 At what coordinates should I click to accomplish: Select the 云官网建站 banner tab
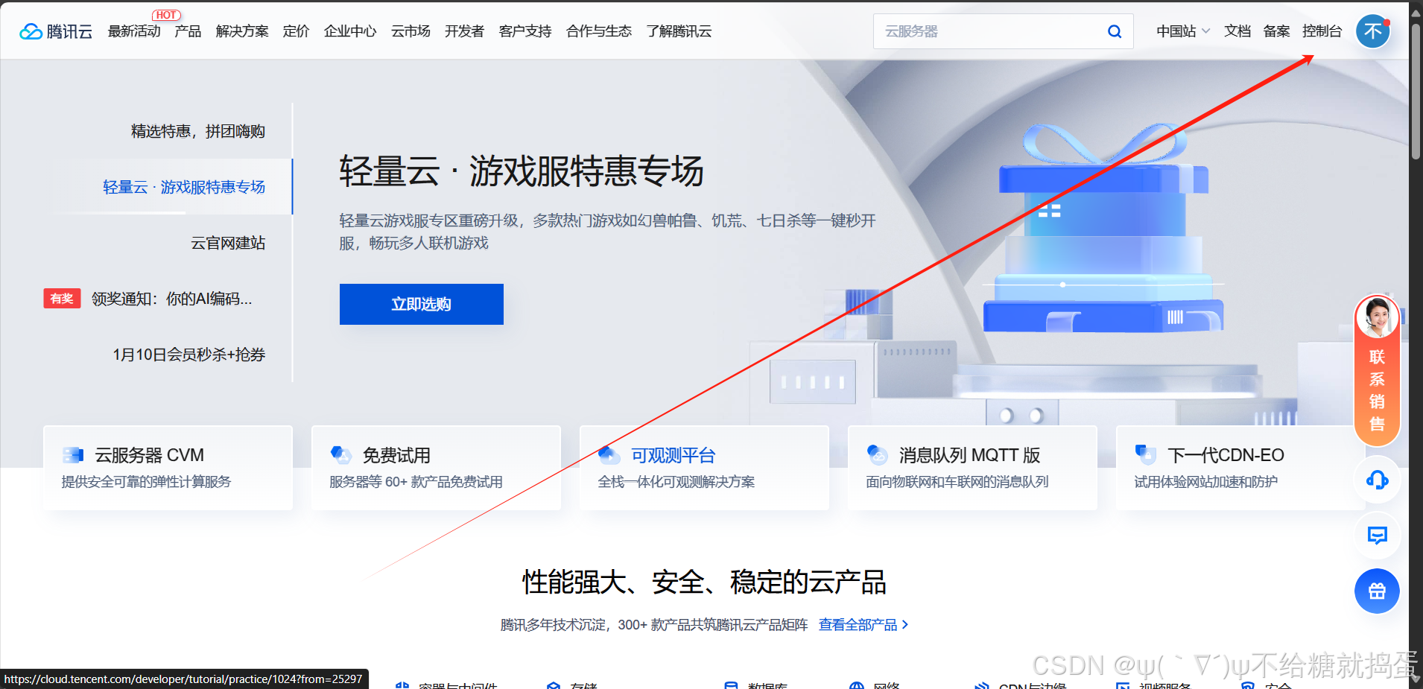coord(228,243)
